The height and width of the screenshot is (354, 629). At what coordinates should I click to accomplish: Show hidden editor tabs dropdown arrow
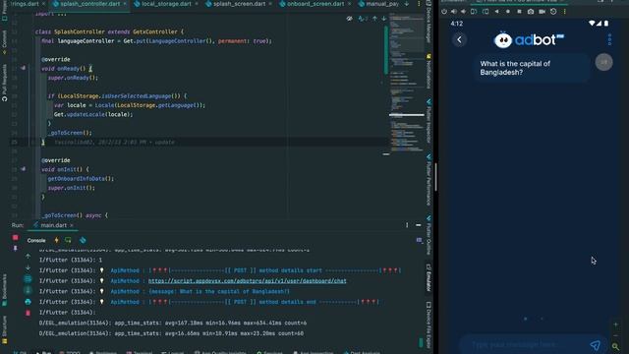[407, 4]
